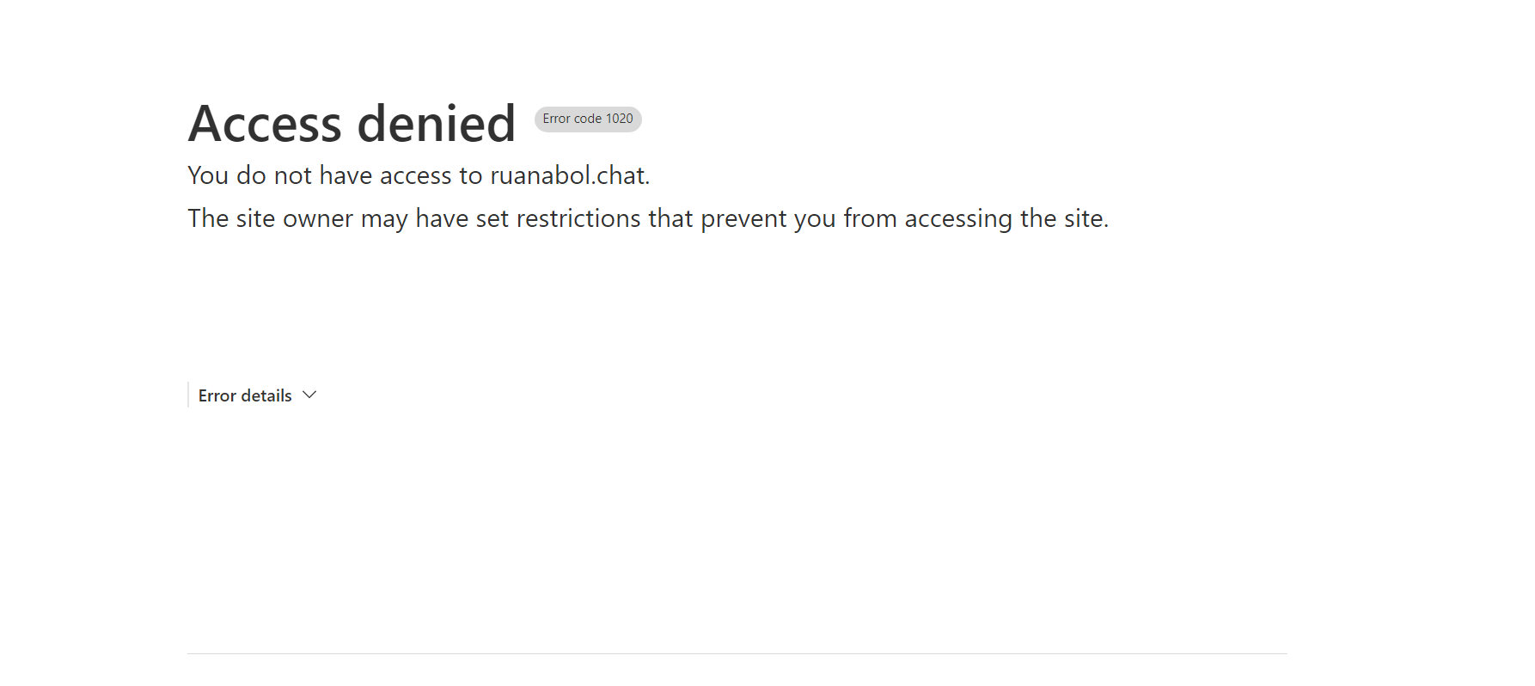The image size is (1535, 686).
Task: Click the number 1020 in the badge
Action: (x=619, y=119)
